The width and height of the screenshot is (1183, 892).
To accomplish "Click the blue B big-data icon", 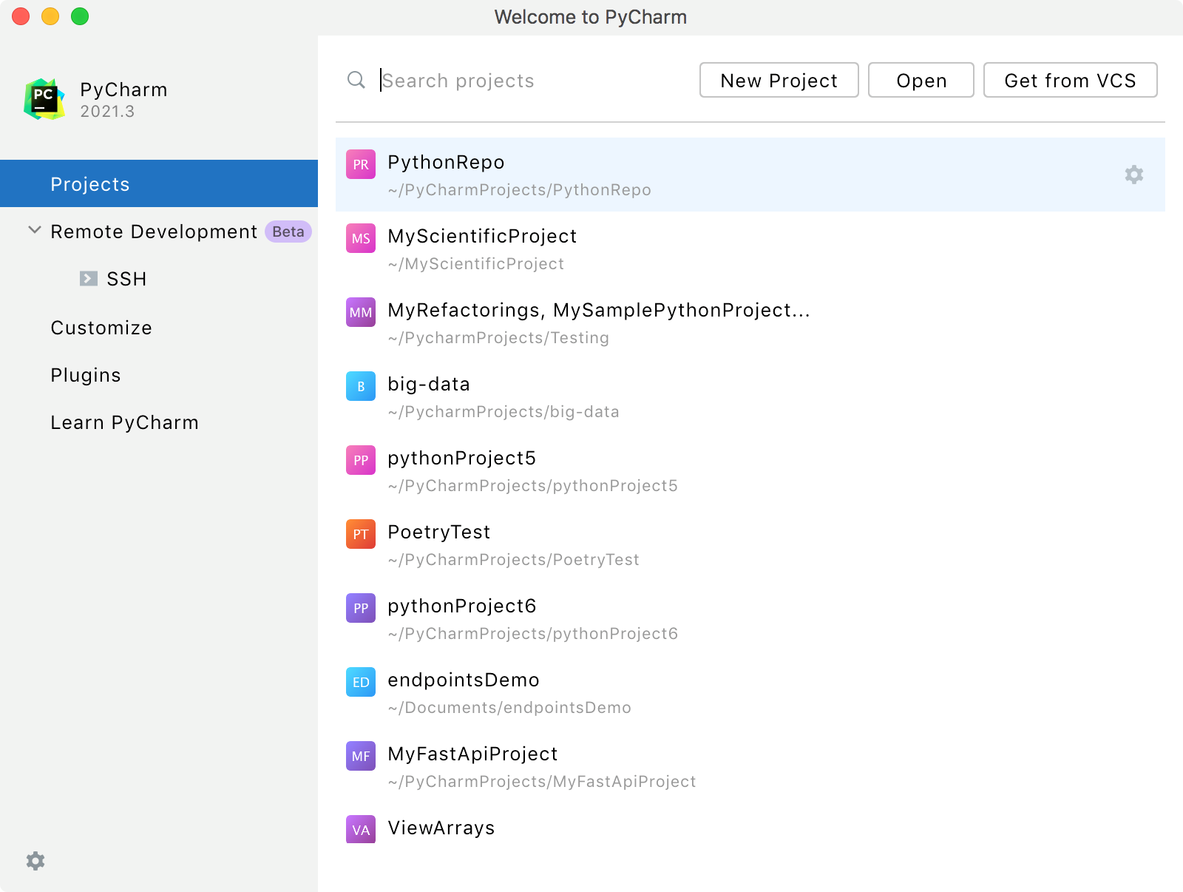I will click(361, 386).
